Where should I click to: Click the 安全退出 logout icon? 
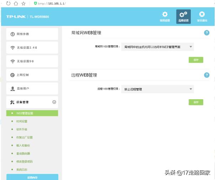click(202, 15)
